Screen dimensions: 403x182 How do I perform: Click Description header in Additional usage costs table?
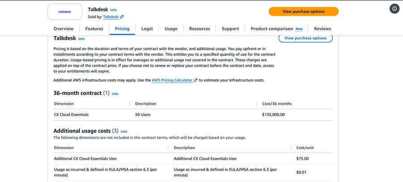pos(184,148)
